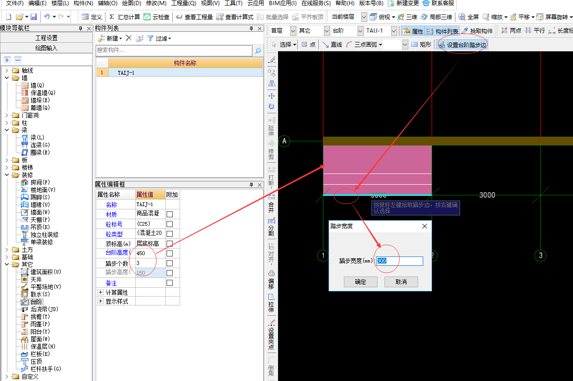The height and width of the screenshot is (381, 573).
Task: Open the 文件(F) menu
Action: pyautogui.click(x=15, y=3)
